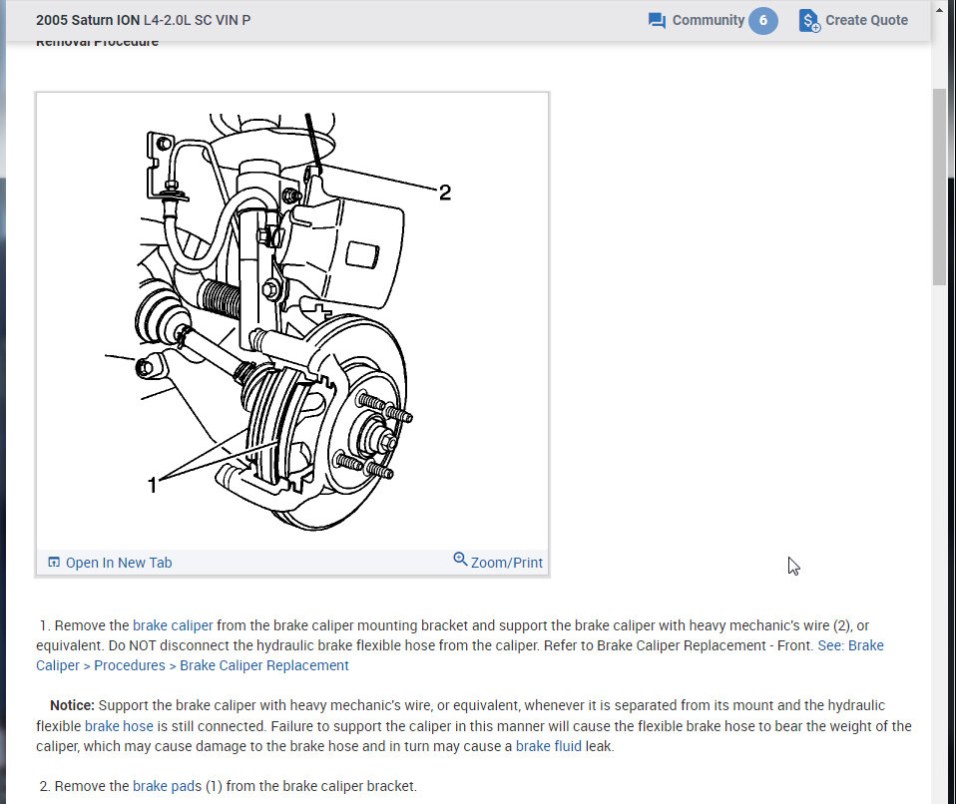The image size is (956, 804).
Task: Click the Zoom/Print magnifier icon
Action: point(460,559)
